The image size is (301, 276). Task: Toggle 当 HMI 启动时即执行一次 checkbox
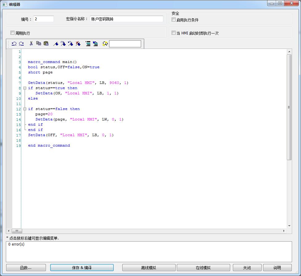tap(174, 33)
